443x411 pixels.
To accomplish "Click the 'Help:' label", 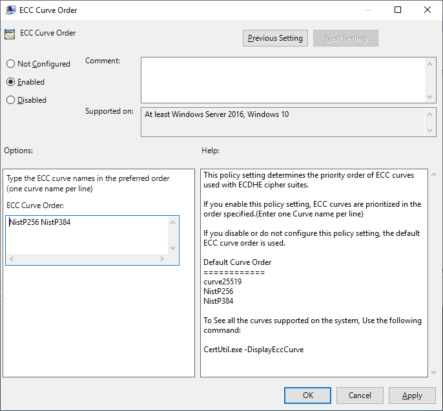I will point(211,151).
